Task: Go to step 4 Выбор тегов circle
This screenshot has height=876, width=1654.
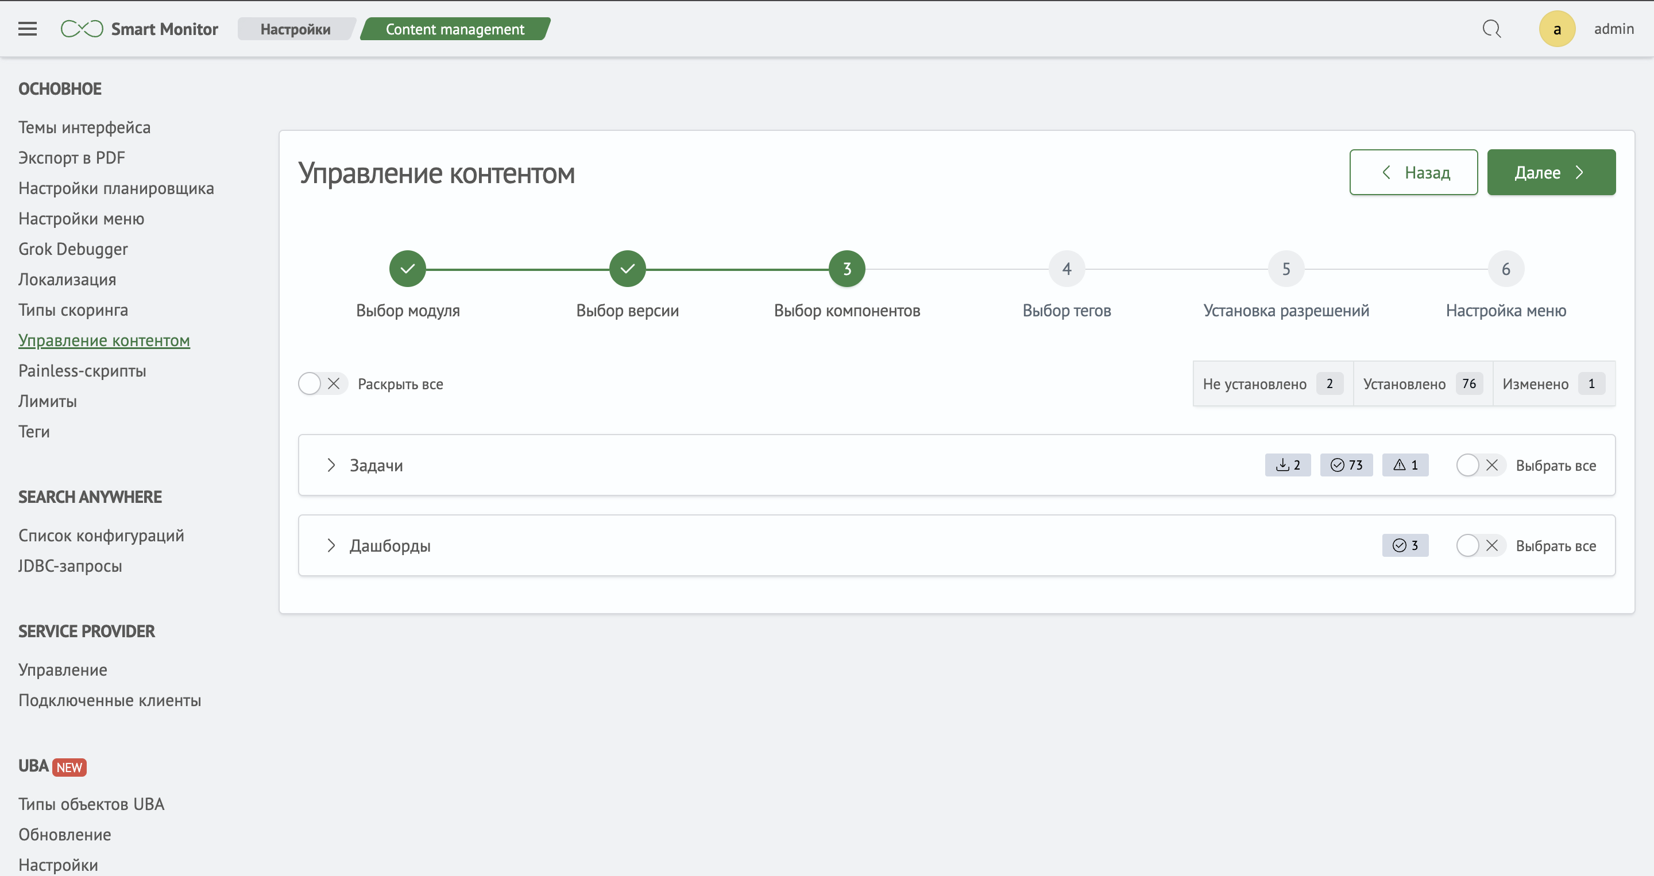Action: click(x=1066, y=269)
